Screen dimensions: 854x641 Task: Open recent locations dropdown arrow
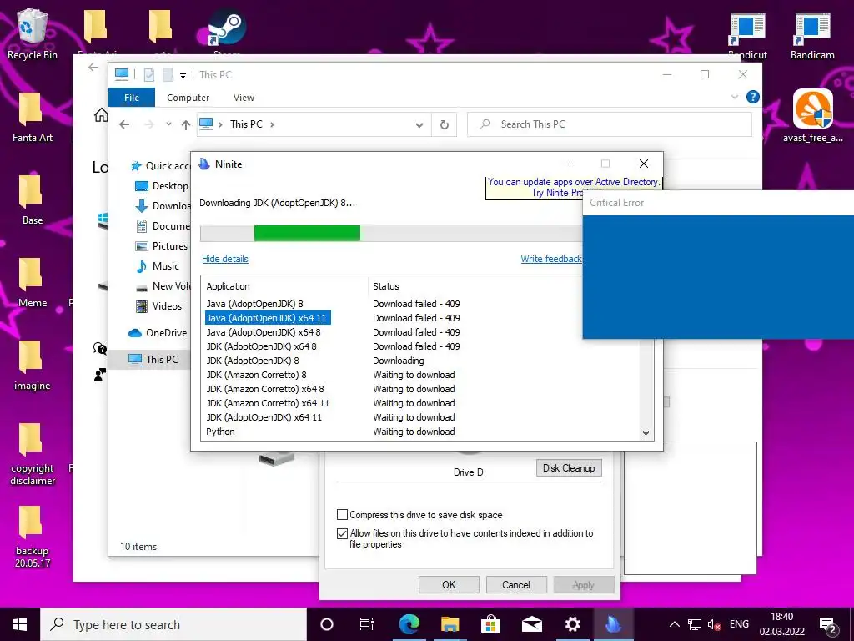(x=168, y=124)
